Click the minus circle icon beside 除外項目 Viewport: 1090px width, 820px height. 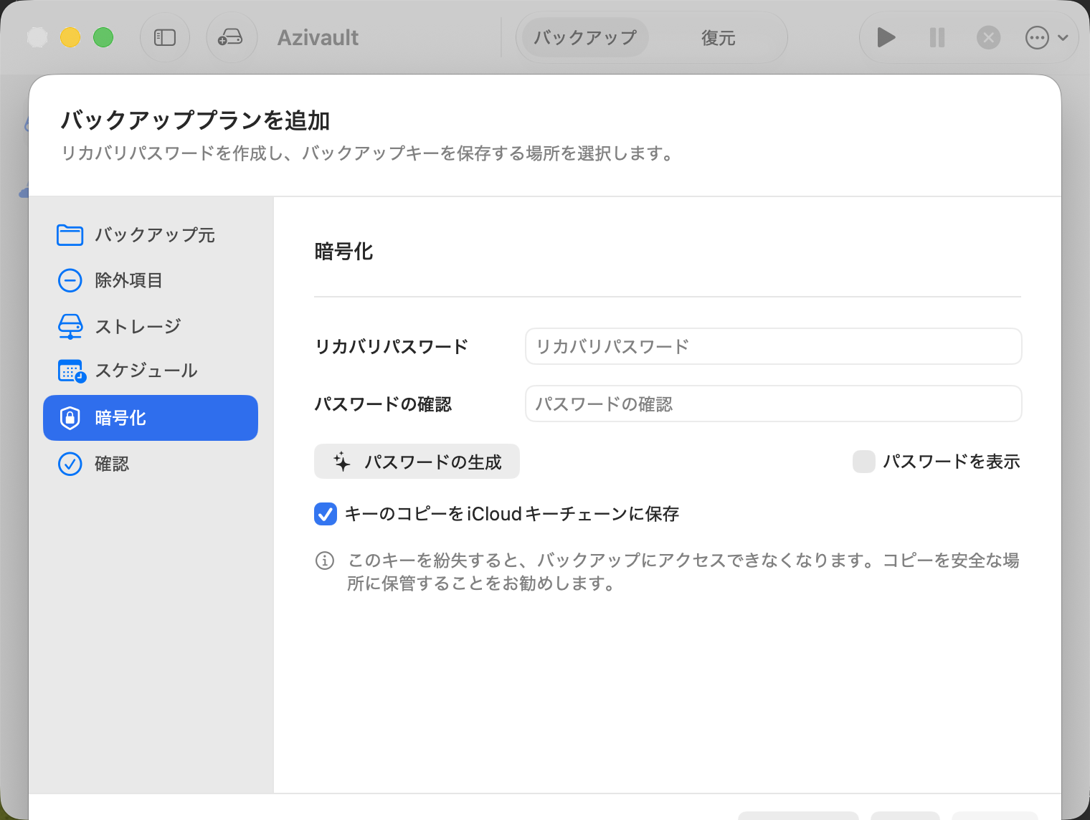(70, 280)
